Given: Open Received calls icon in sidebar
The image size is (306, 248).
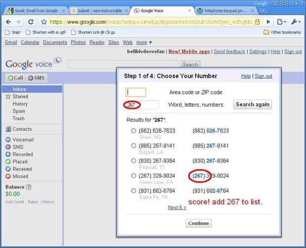Looking at the screenshot, I should coord(8,169).
